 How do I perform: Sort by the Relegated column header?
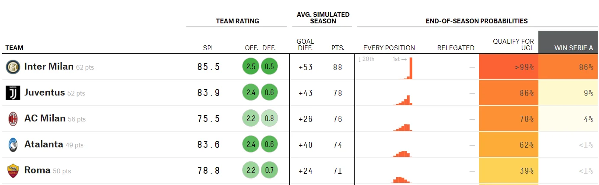[x=456, y=48]
